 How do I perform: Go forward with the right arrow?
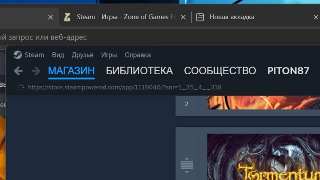pyautogui.click(x=36, y=71)
